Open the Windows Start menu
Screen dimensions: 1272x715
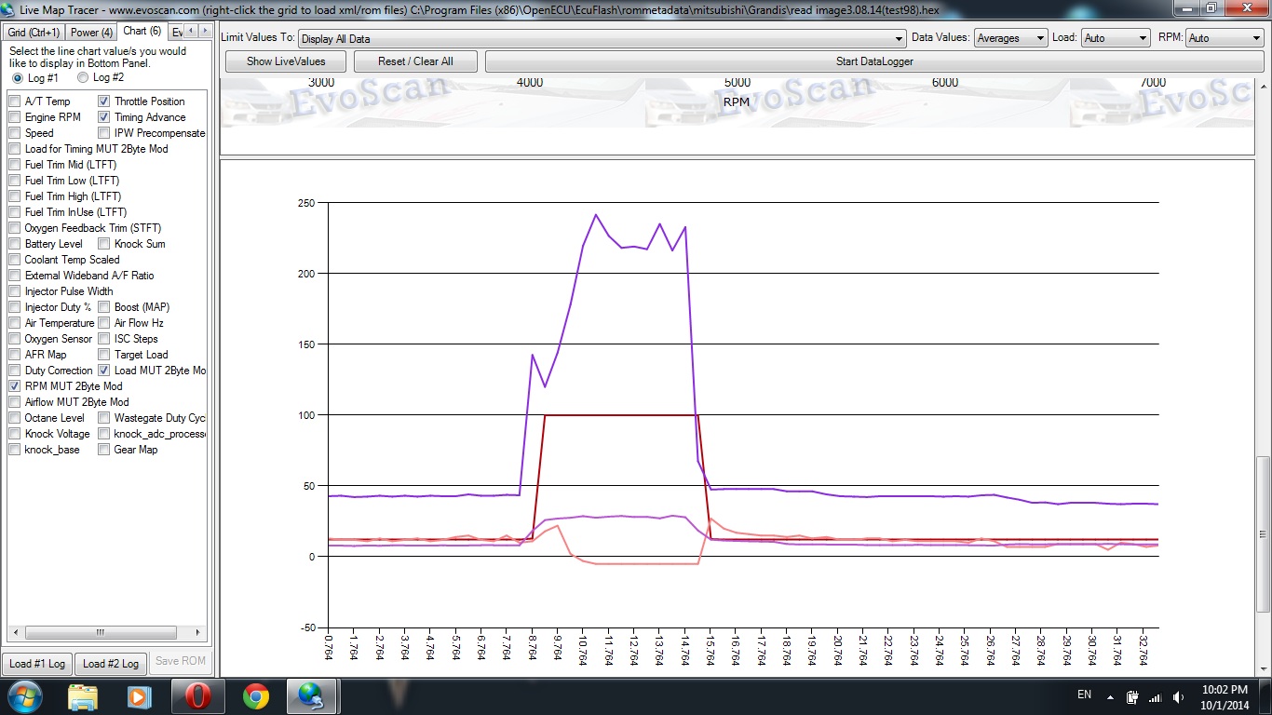point(23,695)
